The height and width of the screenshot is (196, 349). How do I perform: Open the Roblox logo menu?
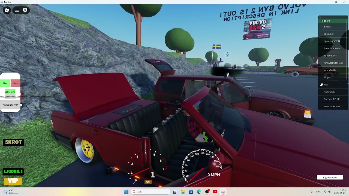pos(7,10)
